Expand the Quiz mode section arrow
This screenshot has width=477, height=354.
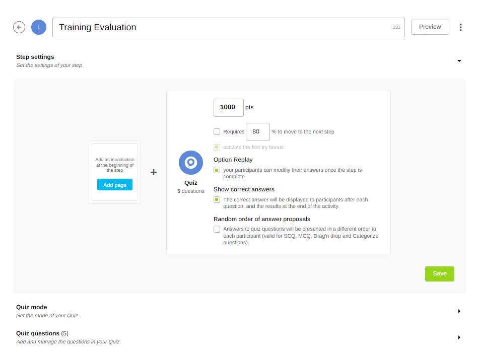[x=459, y=311]
